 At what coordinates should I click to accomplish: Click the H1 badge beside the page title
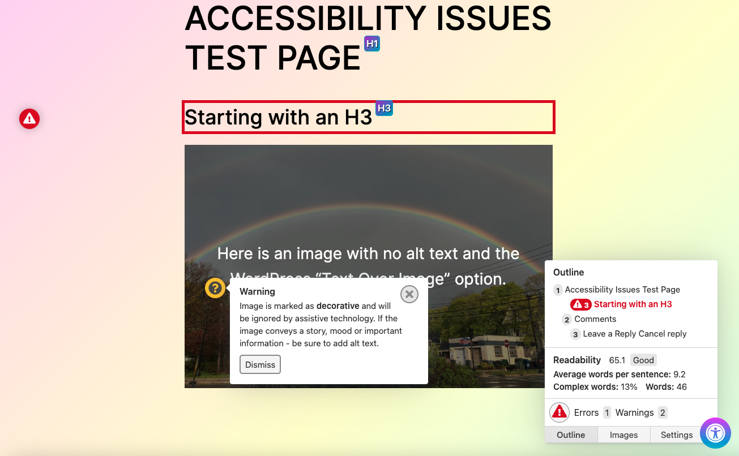pyautogui.click(x=372, y=44)
